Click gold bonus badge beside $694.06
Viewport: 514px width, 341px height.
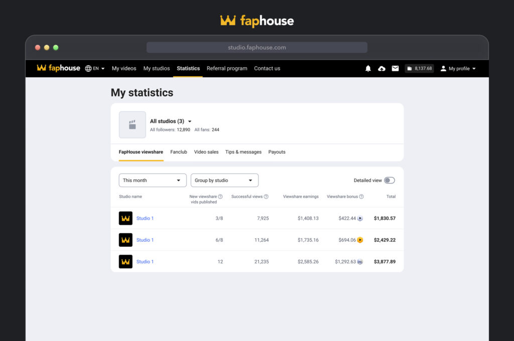pos(360,240)
